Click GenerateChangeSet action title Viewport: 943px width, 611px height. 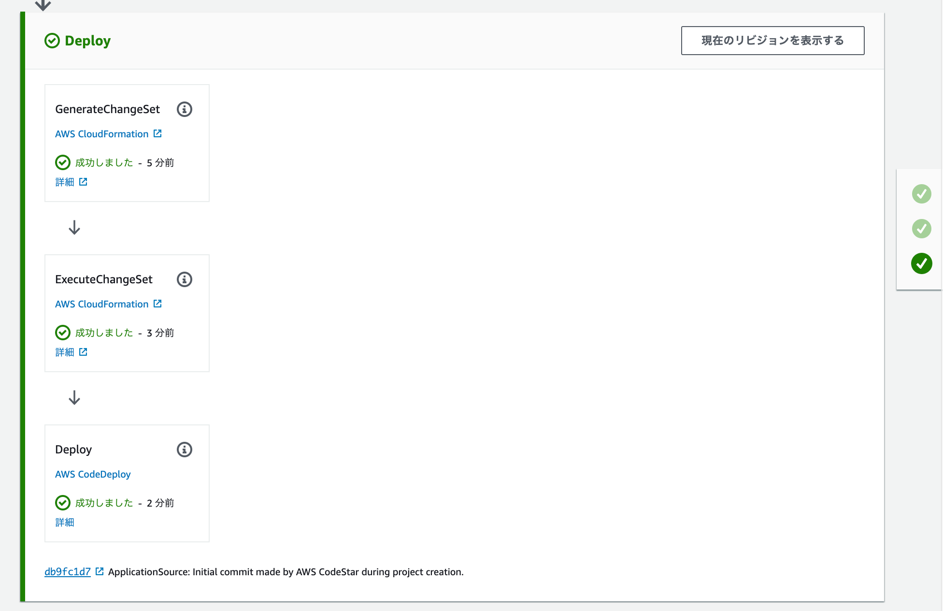[107, 109]
